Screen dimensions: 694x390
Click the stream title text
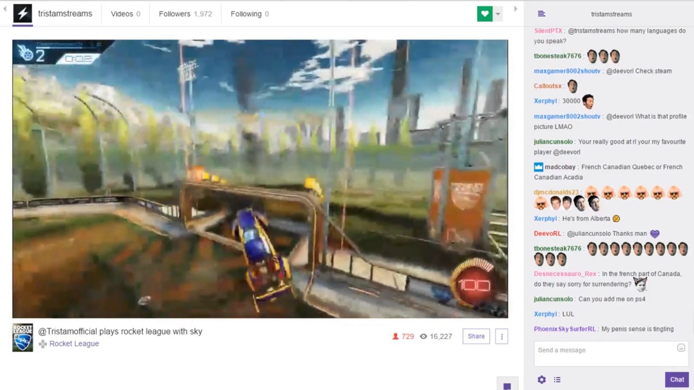120,331
